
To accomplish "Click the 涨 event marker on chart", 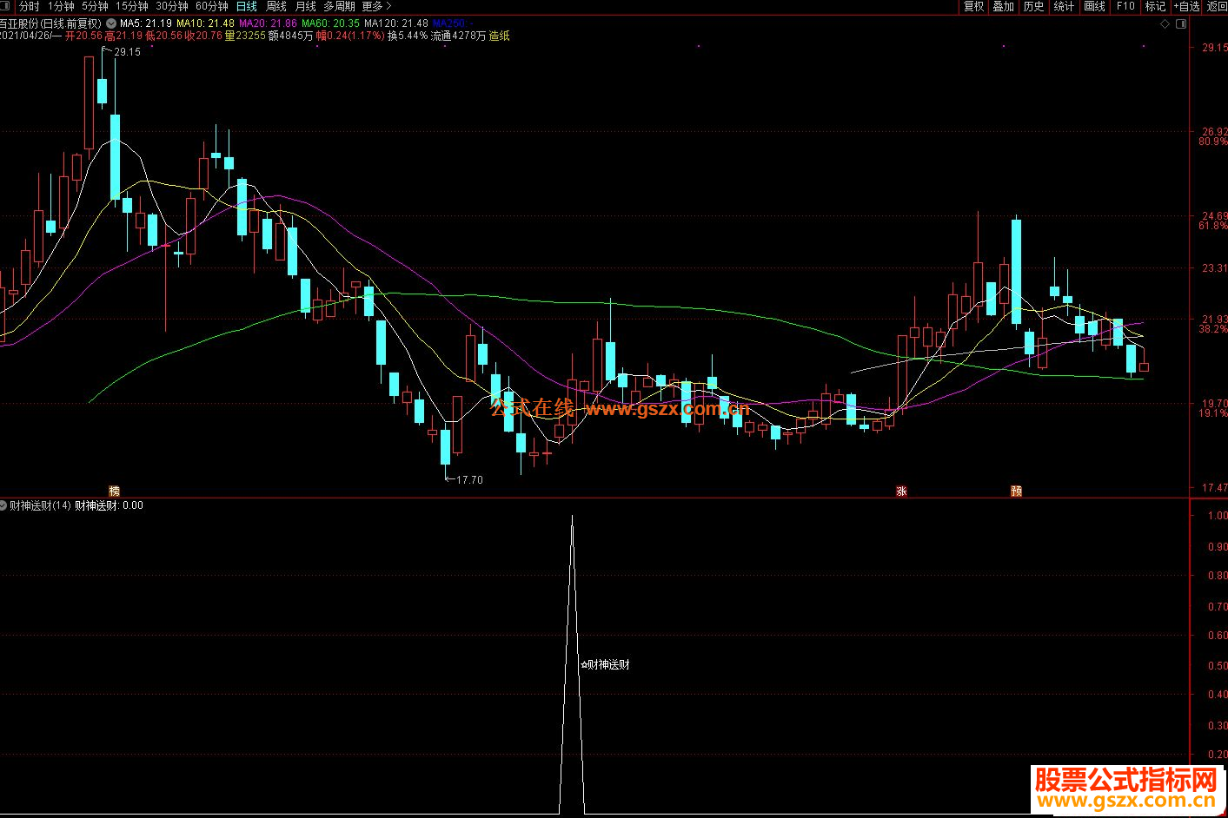I will [901, 491].
